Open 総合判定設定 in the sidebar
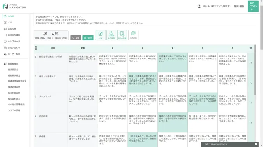Screen dimensions: 263x147 point(14,93)
